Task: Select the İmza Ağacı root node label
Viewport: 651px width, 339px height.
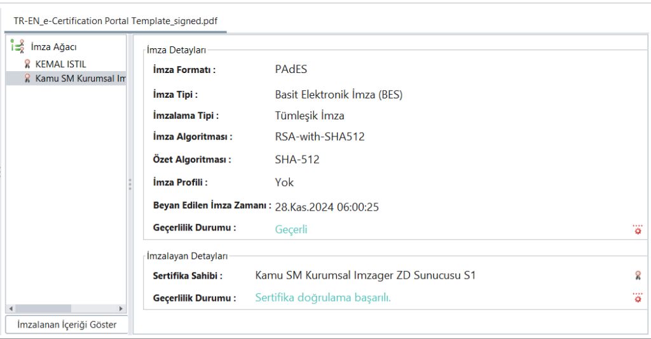Action: pos(54,46)
